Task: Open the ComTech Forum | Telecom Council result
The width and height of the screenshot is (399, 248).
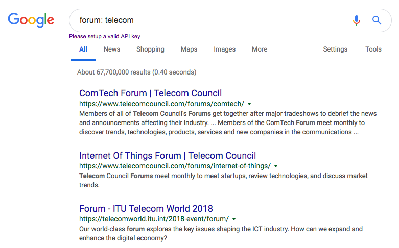Action: pos(151,93)
